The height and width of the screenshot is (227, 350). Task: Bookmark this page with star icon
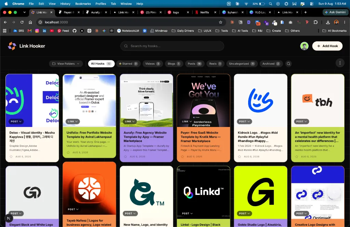(x=220, y=22)
